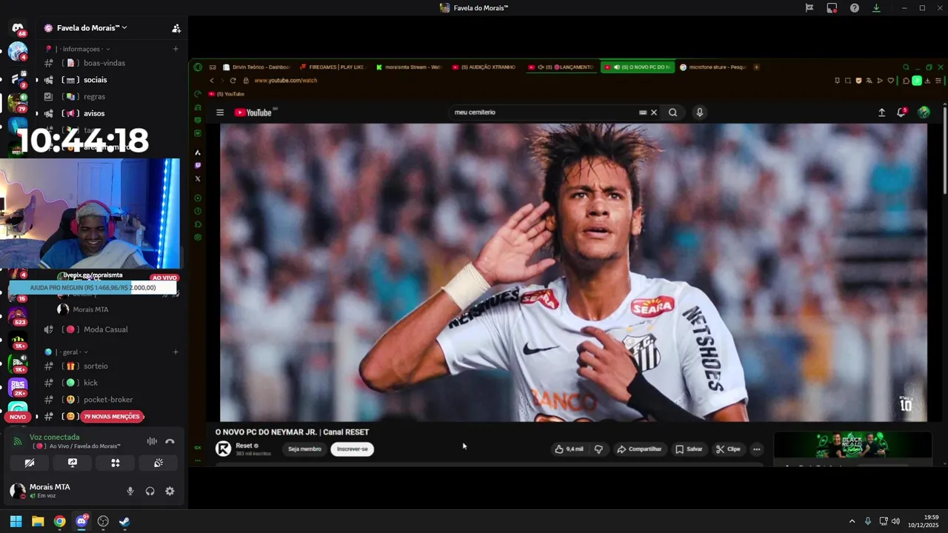Clear the YouTube search text with X
Viewport: 948px width, 533px height.
[654, 113]
